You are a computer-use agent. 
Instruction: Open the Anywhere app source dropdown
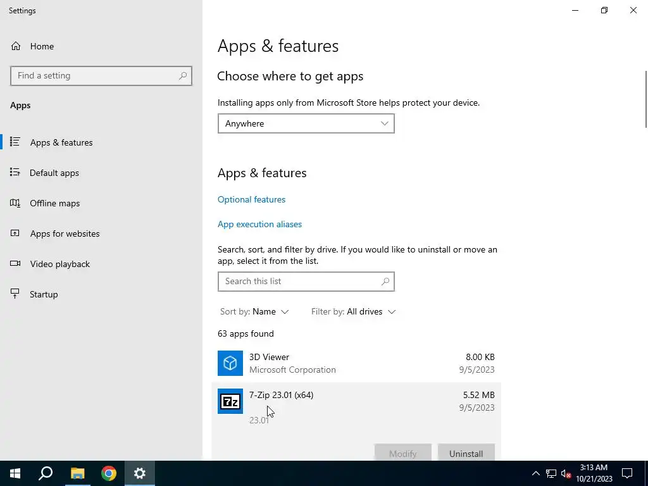click(x=306, y=123)
